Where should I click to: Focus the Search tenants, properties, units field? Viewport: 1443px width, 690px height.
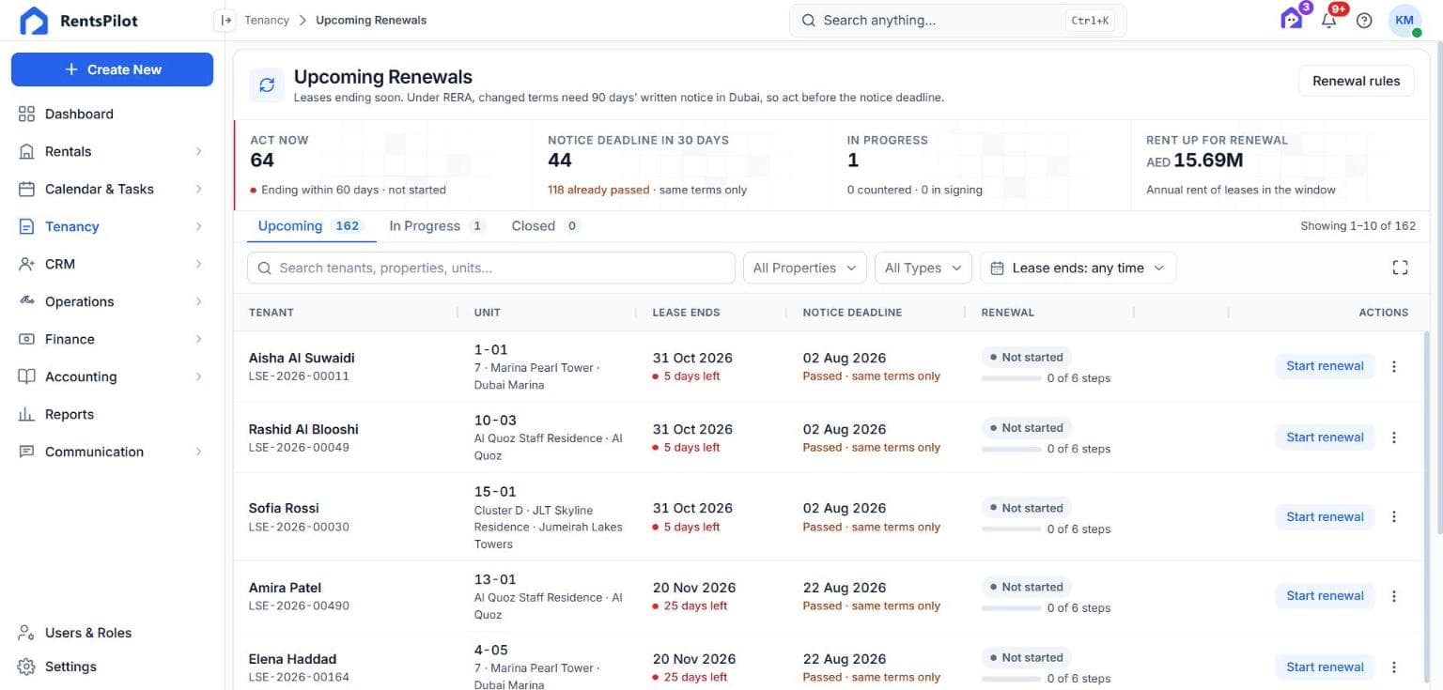[491, 268]
